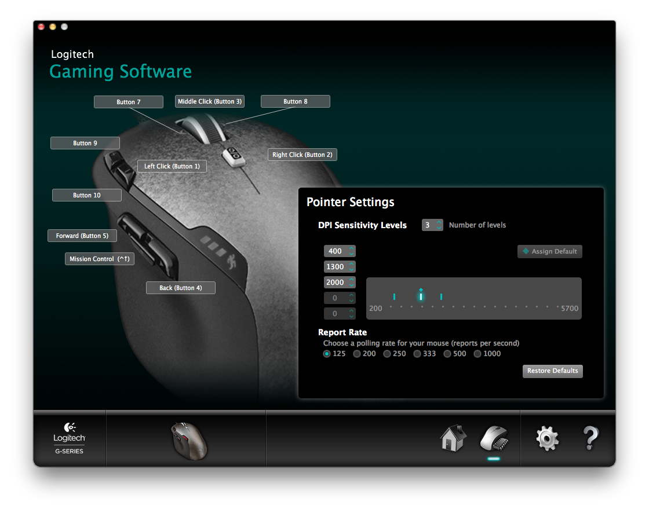
Task: Click the red close window button
Action: point(41,27)
